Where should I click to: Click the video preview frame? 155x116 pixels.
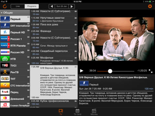coord(116,39)
